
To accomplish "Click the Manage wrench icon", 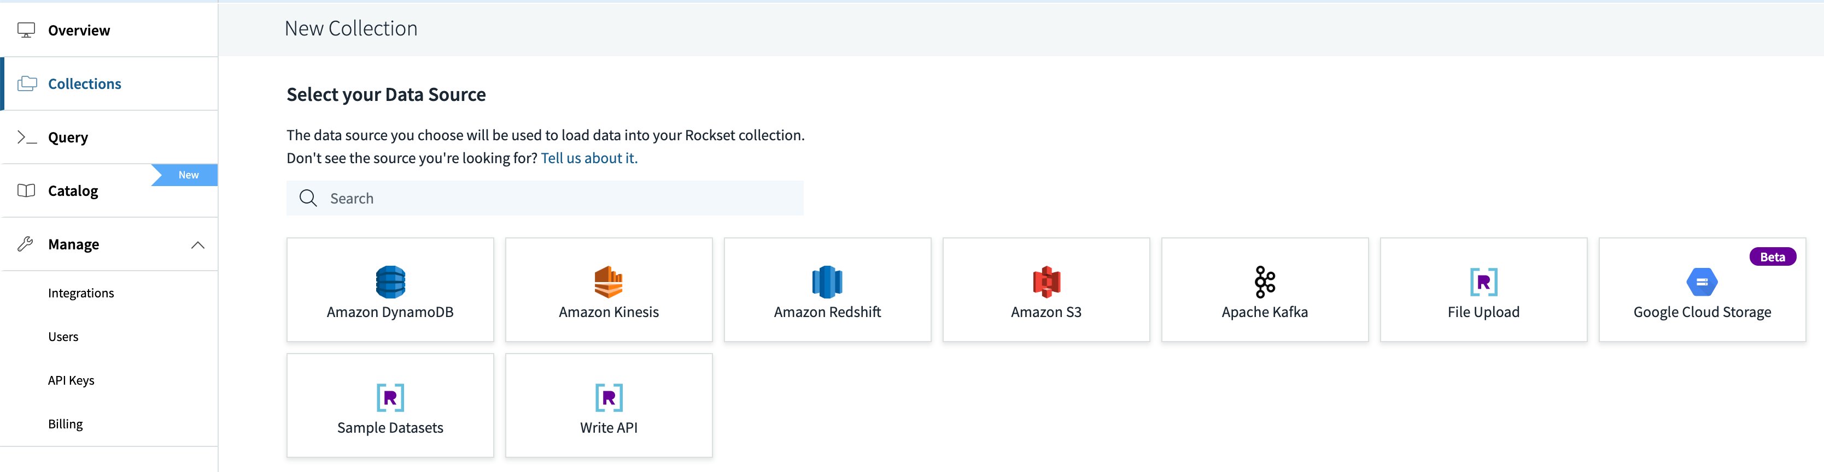I will click(x=26, y=244).
